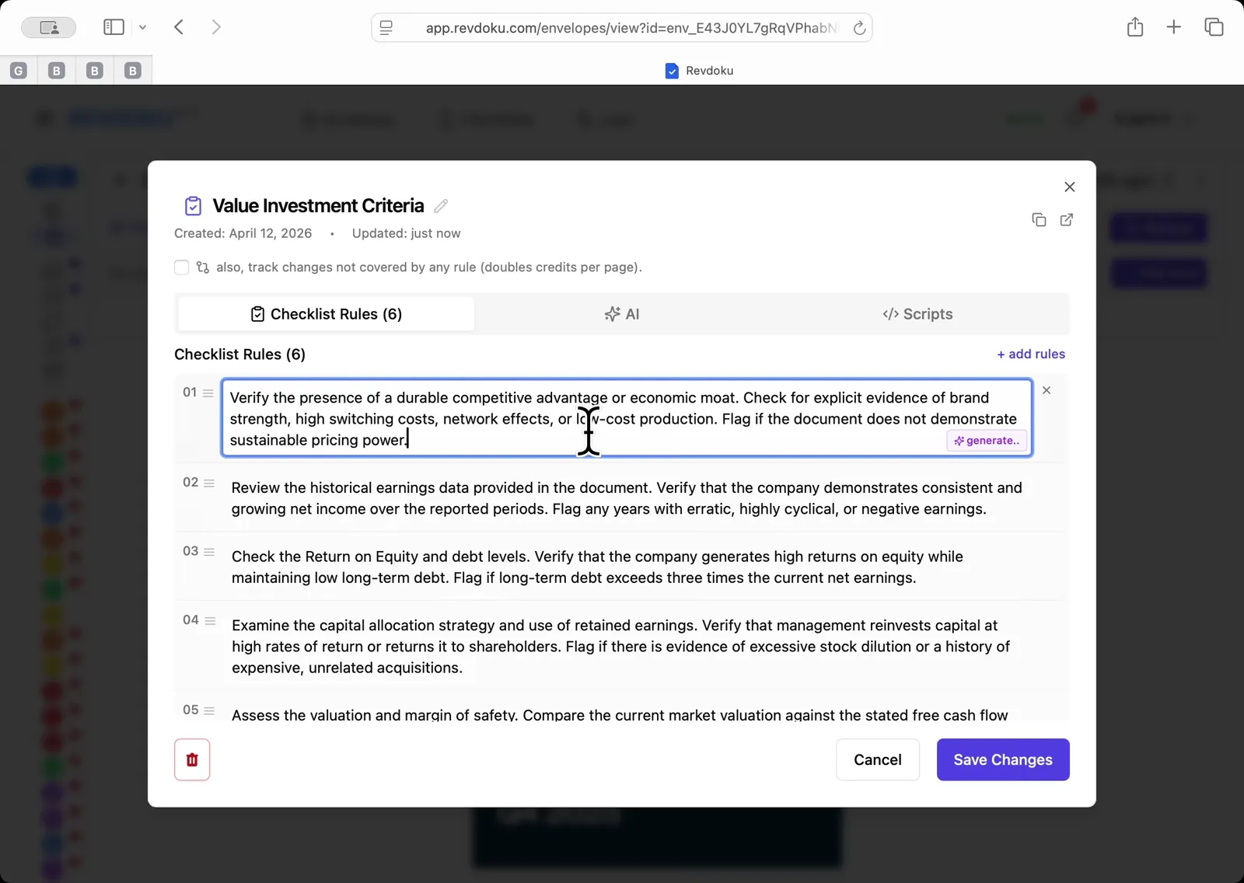This screenshot has height=883, width=1244.
Task: Click the generate.. sparkle button in rule 01
Action: [986, 441]
